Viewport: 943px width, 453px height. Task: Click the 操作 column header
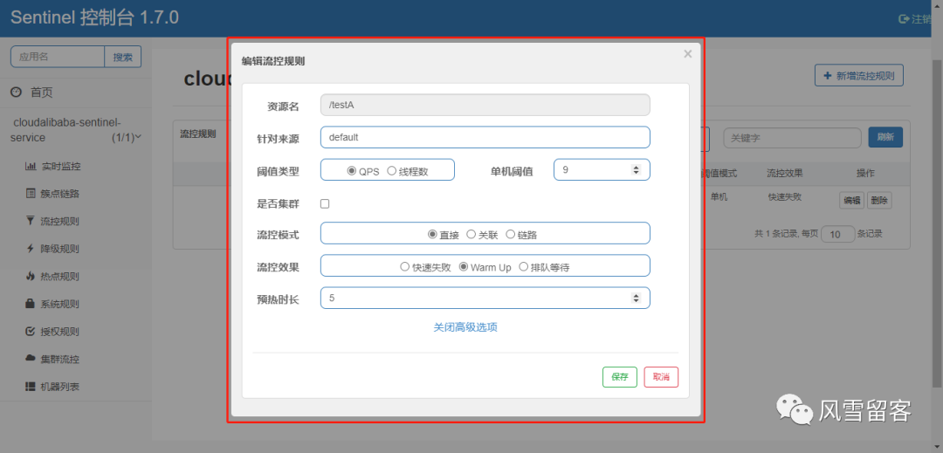point(865,173)
